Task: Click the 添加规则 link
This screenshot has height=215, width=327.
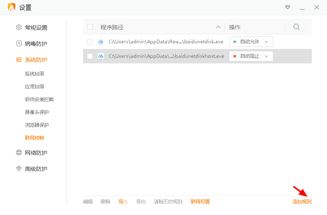Action: [302, 202]
